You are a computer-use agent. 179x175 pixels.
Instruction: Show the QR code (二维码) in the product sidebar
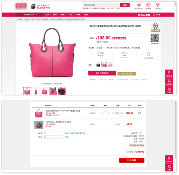pyautogui.click(x=169, y=90)
